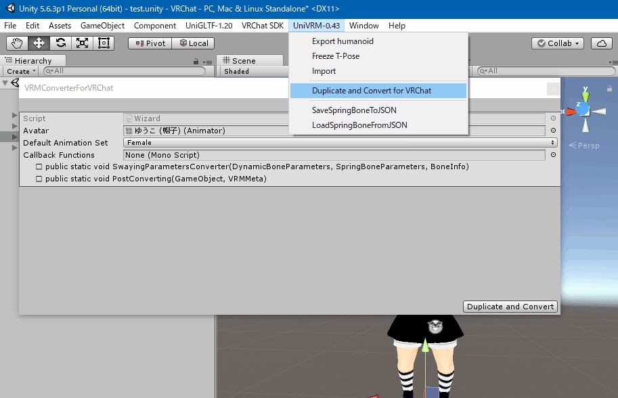Choose Import in UniVRM menu
Screen dimensions: 618x398
tap(378, 71)
